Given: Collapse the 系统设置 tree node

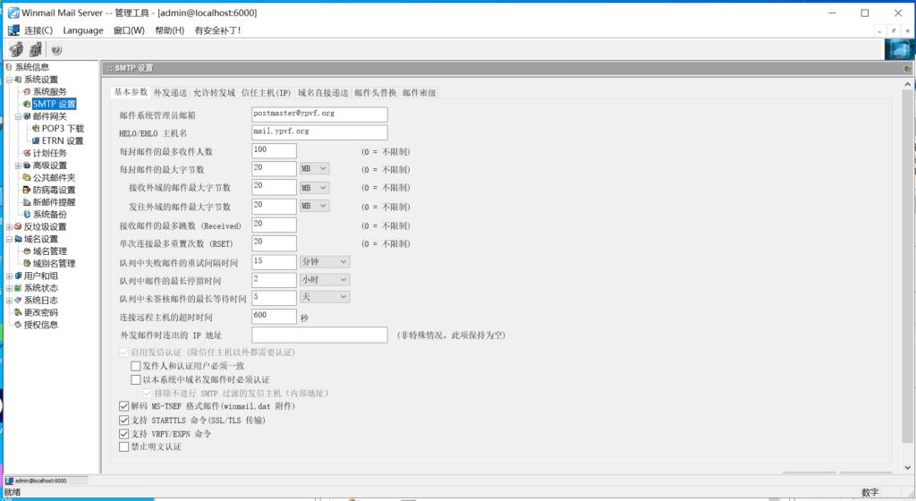Looking at the screenshot, I should [x=9, y=80].
